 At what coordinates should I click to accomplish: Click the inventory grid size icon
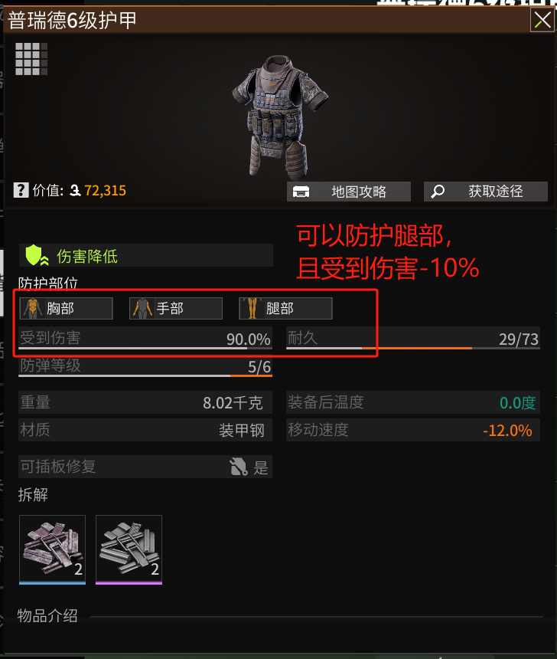click(x=31, y=59)
